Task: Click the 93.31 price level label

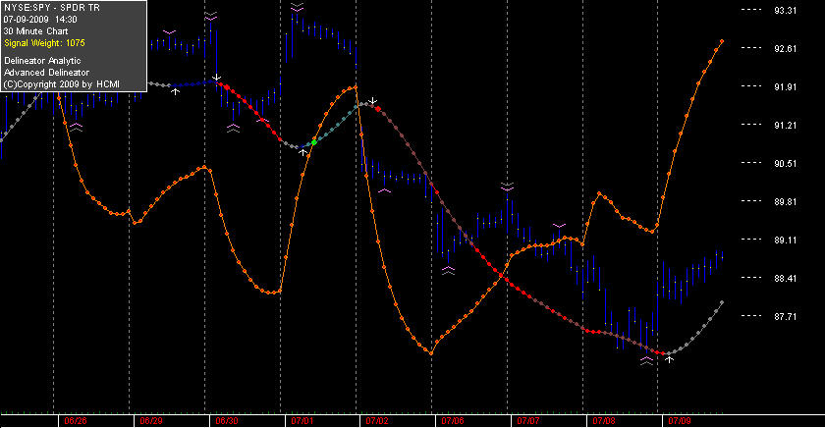Action: pos(785,11)
